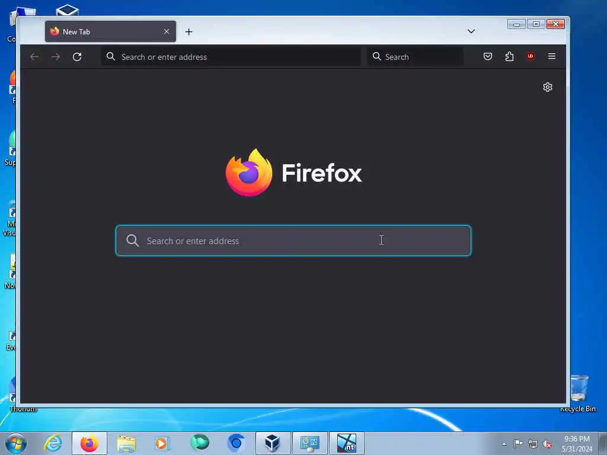The height and width of the screenshot is (455, 607).
Task: Select Firefox taskbar button
Action: click(x=90, y=443)
